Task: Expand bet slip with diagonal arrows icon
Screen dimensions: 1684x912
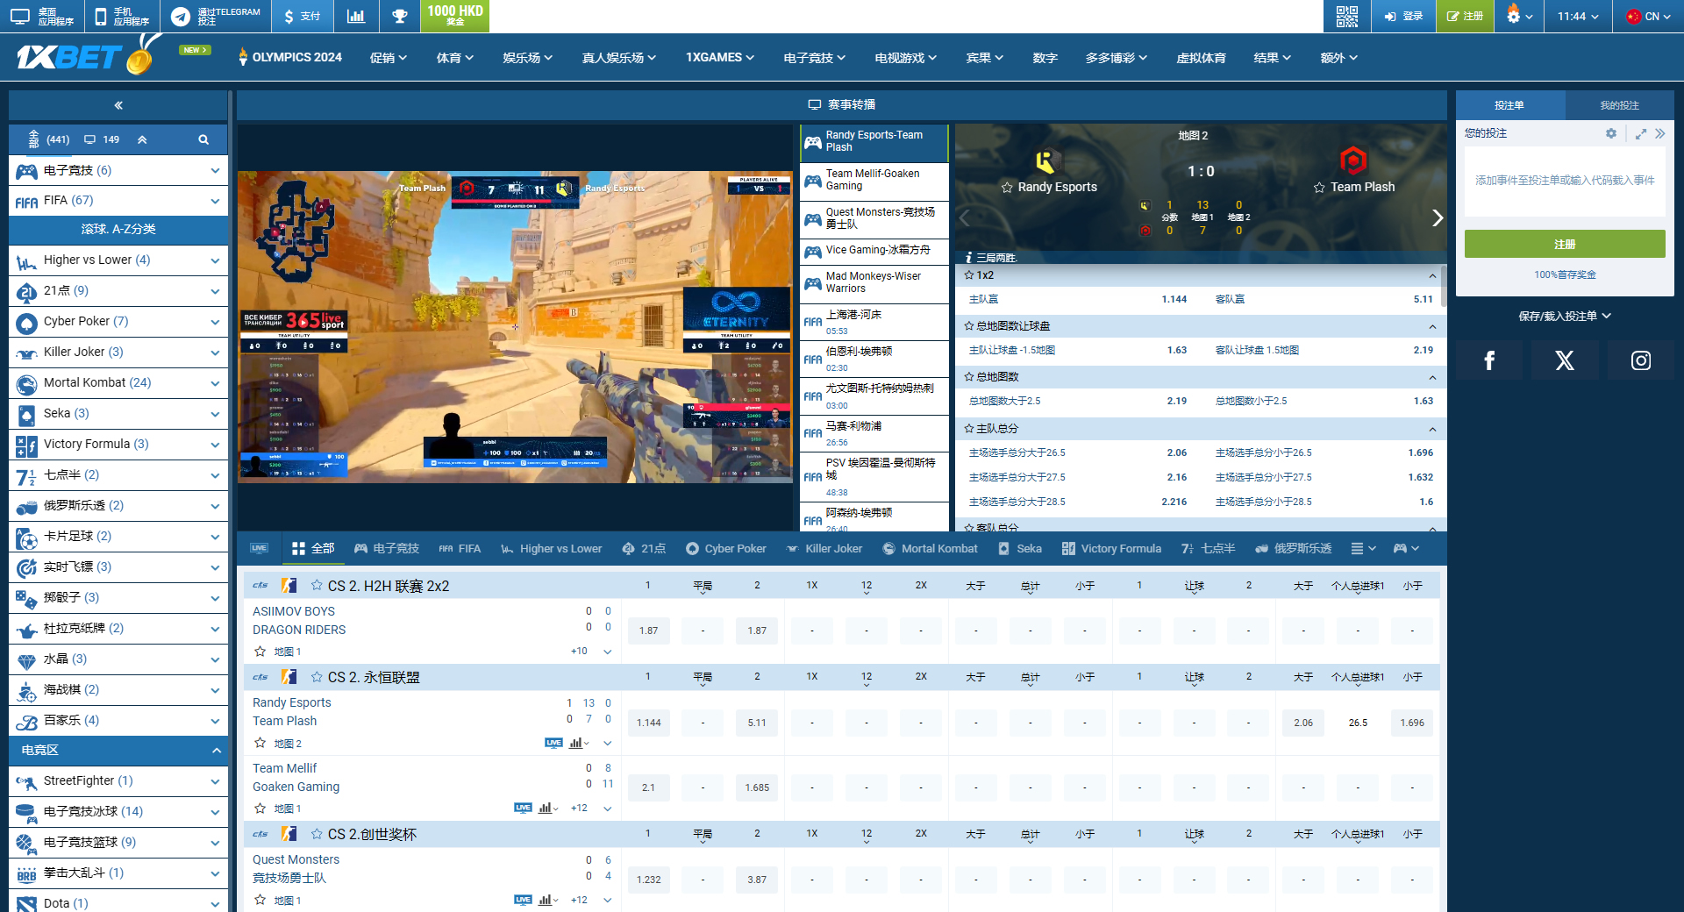Action: click(1640, 133)
